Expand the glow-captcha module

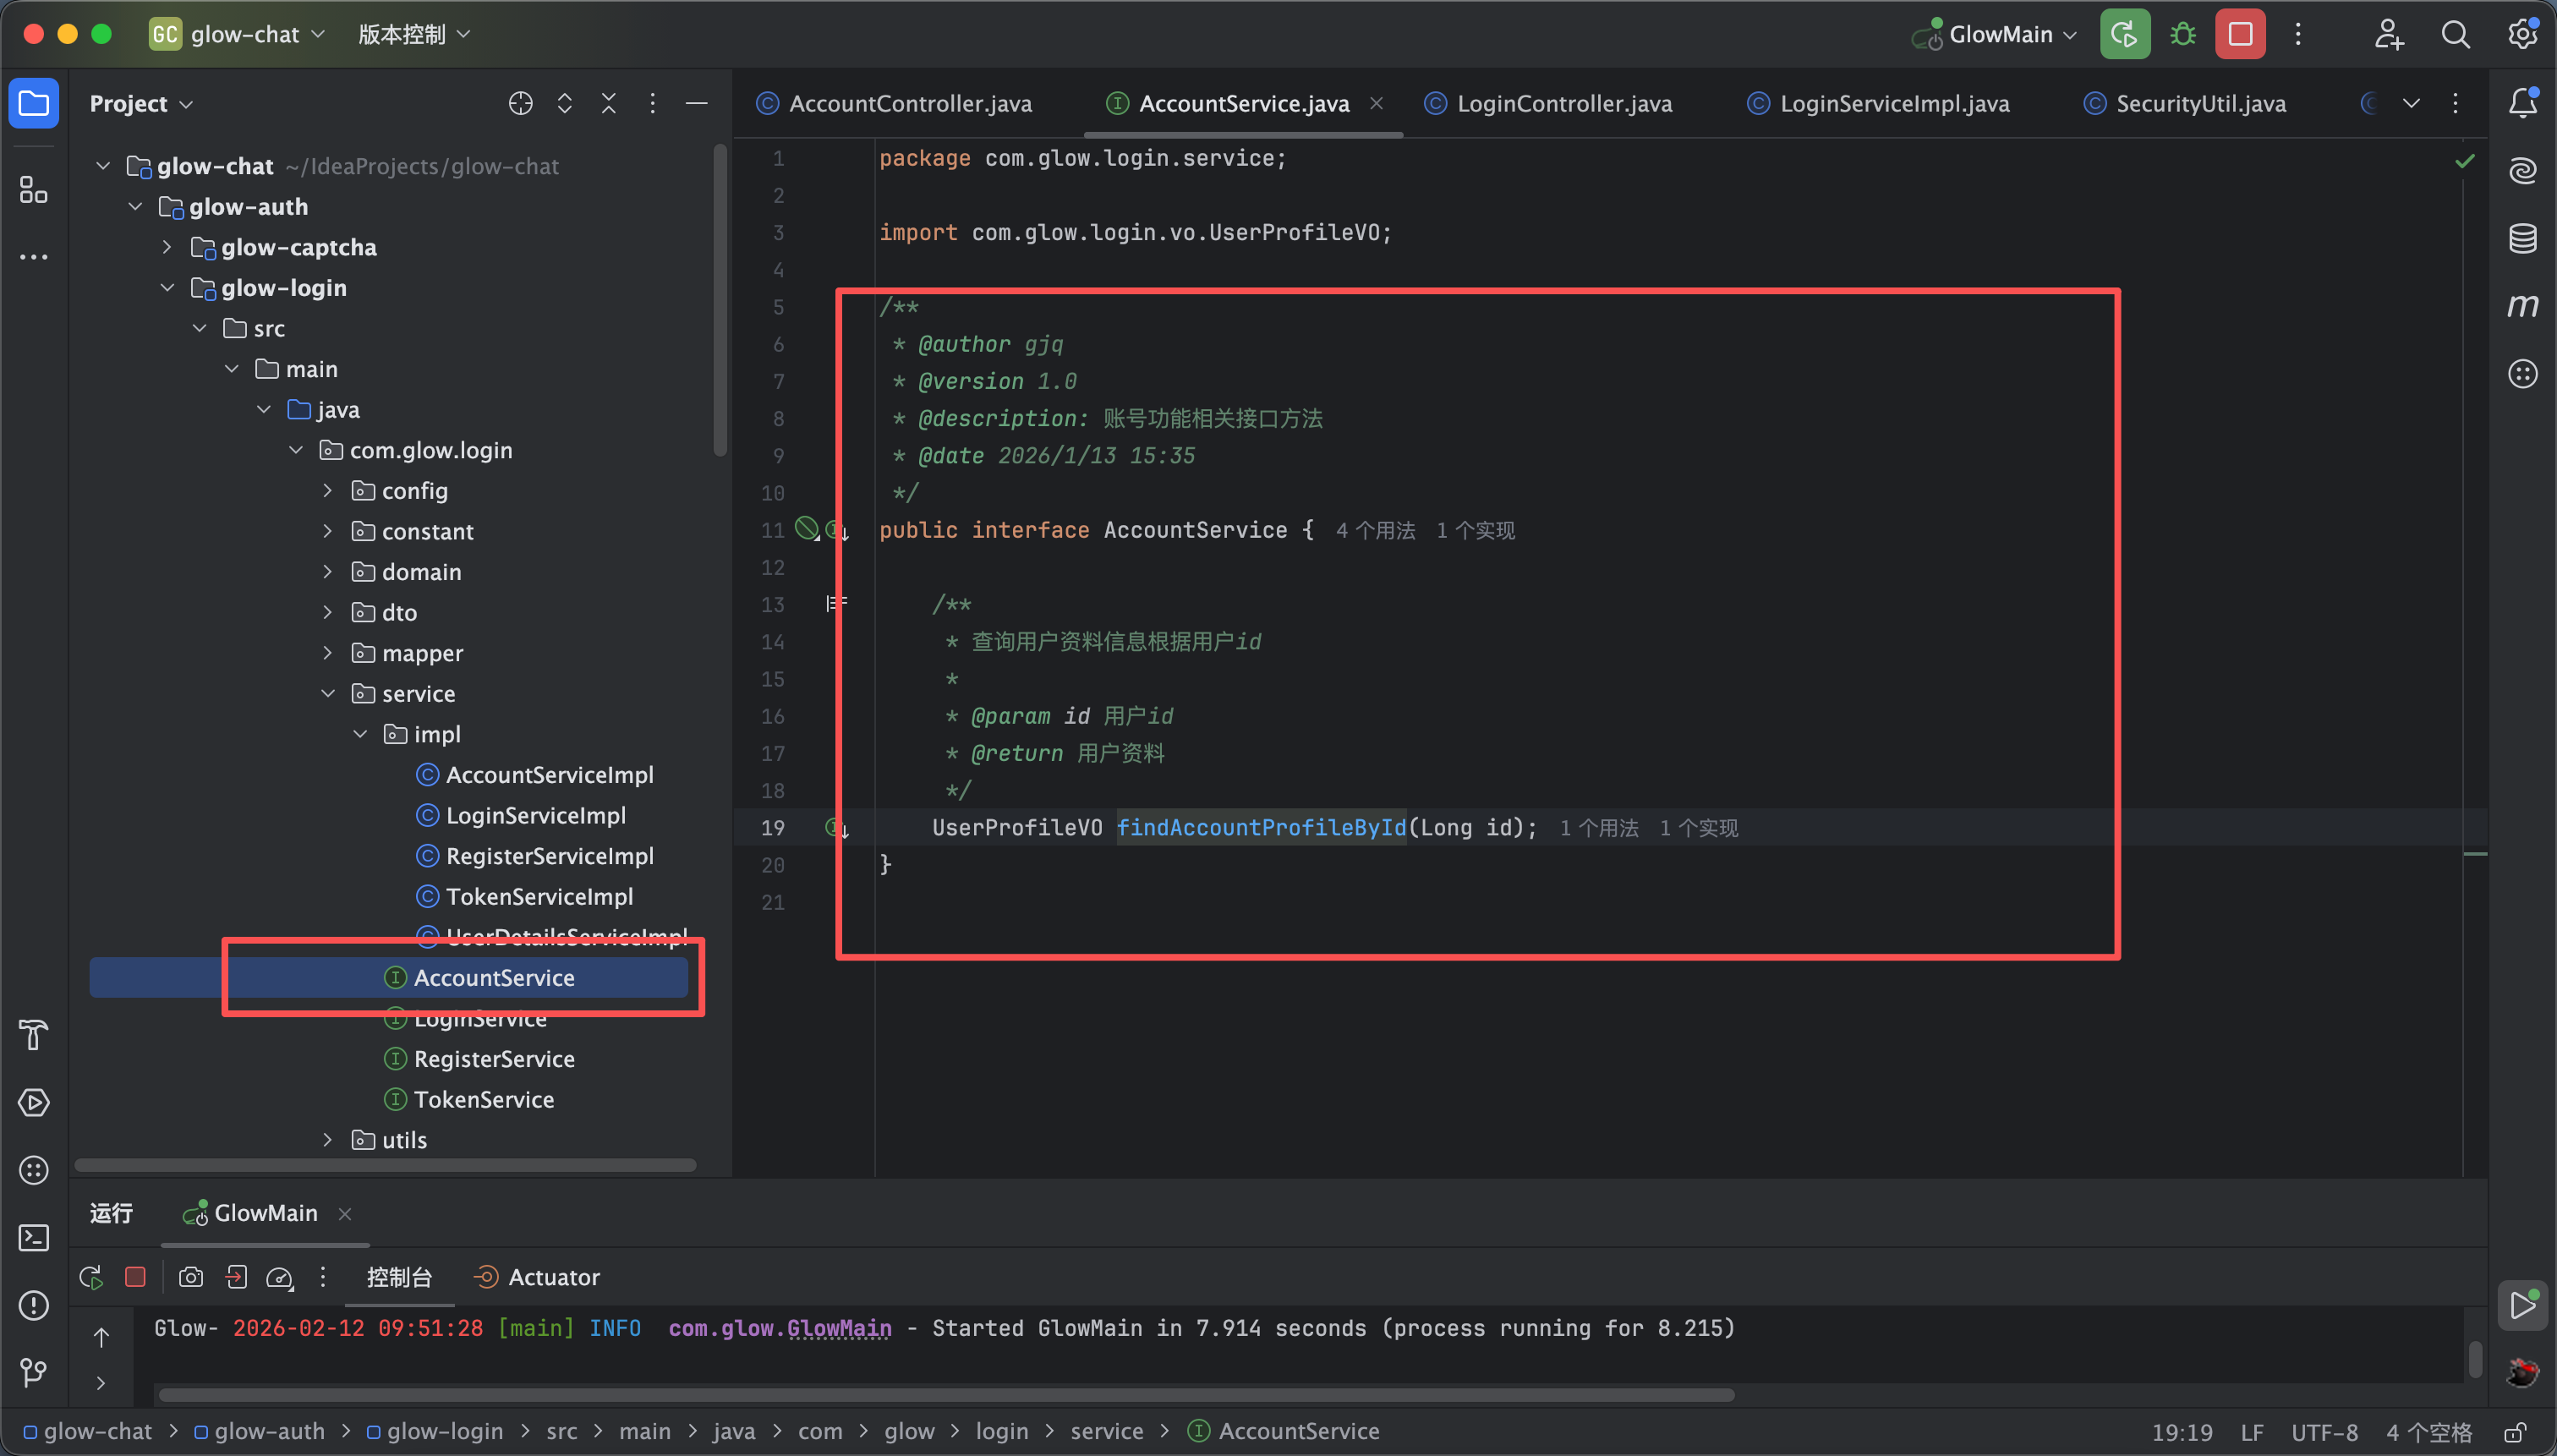(x=167, y=247)
